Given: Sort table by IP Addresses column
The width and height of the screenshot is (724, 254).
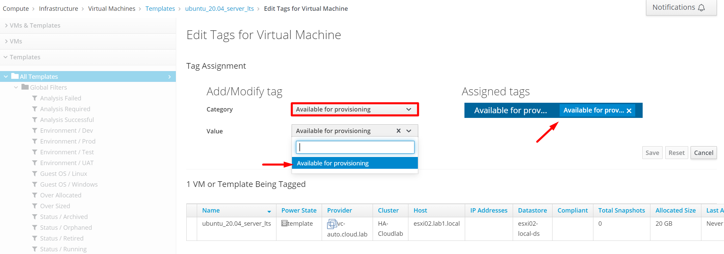Looking at the screenshot, I should pos(489,210).
